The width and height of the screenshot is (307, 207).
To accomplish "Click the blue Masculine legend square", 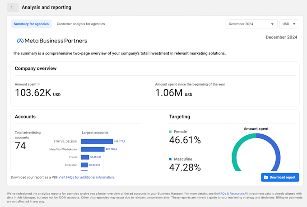I will pyautogui.click(x=170, y=159).
